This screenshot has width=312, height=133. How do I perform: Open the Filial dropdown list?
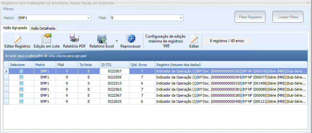(x=181, y=18)
